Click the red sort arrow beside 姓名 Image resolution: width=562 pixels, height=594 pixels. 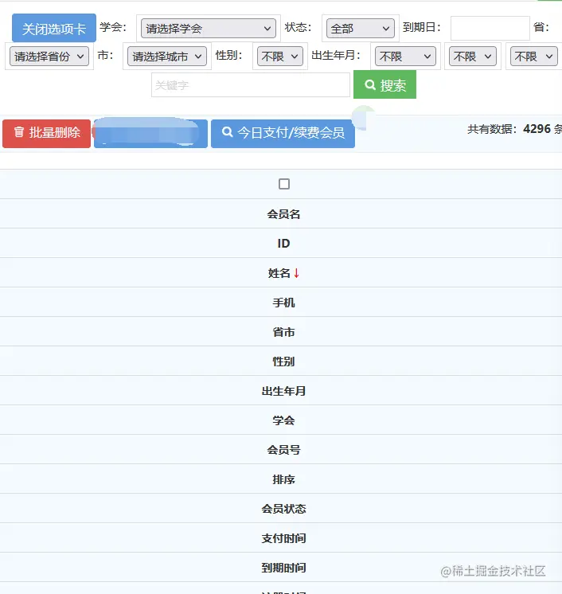[297, 273]
